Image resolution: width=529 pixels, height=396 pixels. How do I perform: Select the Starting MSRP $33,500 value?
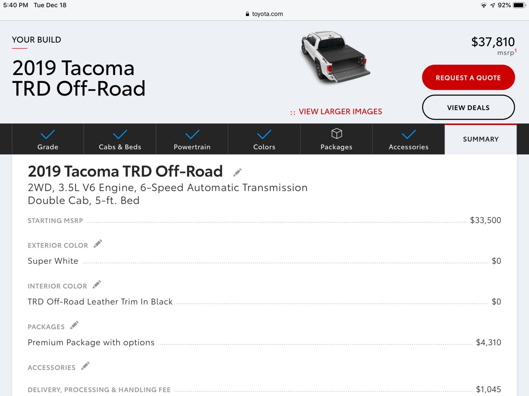click(x=486, y=220)
